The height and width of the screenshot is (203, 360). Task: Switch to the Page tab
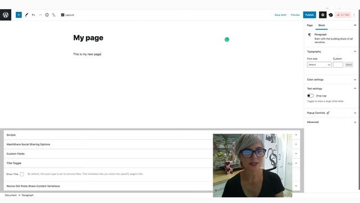pyautogui.click(x=310, y=25)
